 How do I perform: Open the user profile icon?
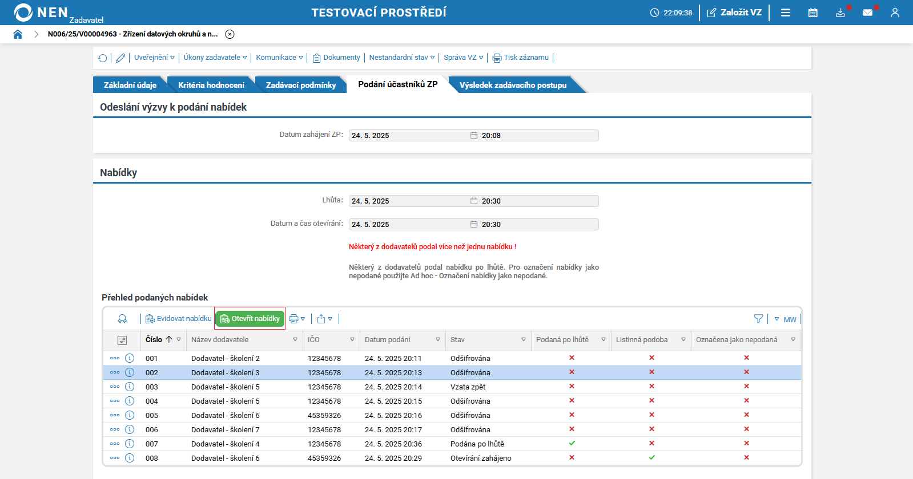[x=895, y=13]
